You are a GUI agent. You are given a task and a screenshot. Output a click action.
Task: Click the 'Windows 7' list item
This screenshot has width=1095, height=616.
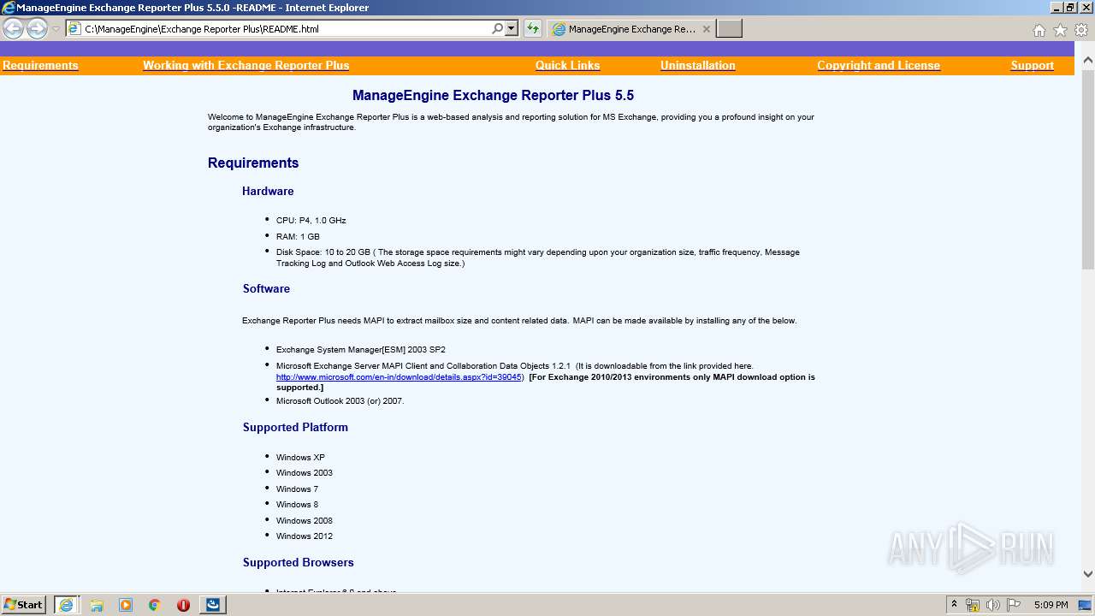tap(297, 489)
